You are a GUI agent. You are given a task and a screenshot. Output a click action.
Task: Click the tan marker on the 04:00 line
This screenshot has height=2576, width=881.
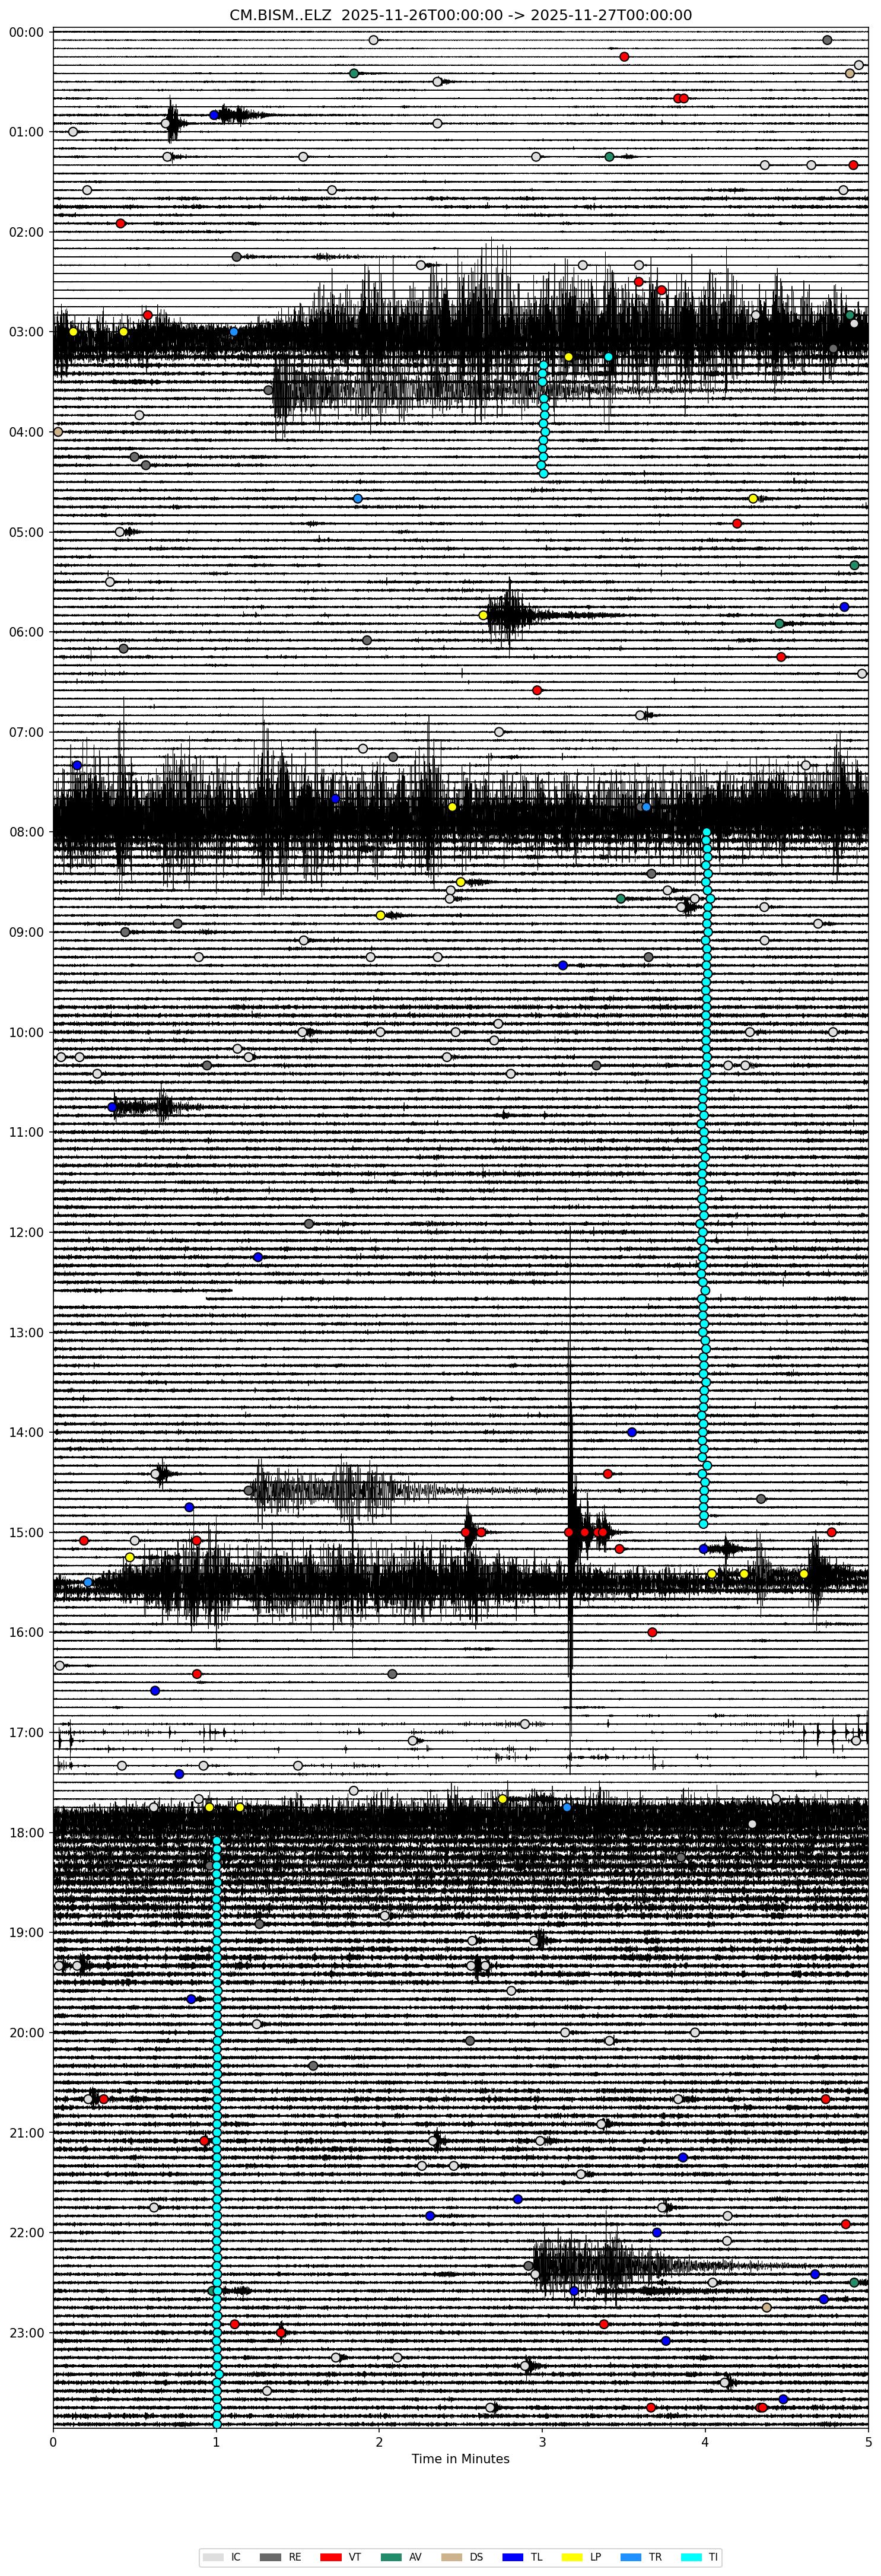[x=58, y=432]
